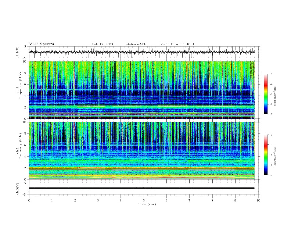The width and height of the screenshot is (291, 225).
Task: Click the "station=ATH" label
Action: pyautogui.click(x=136, y=44)
